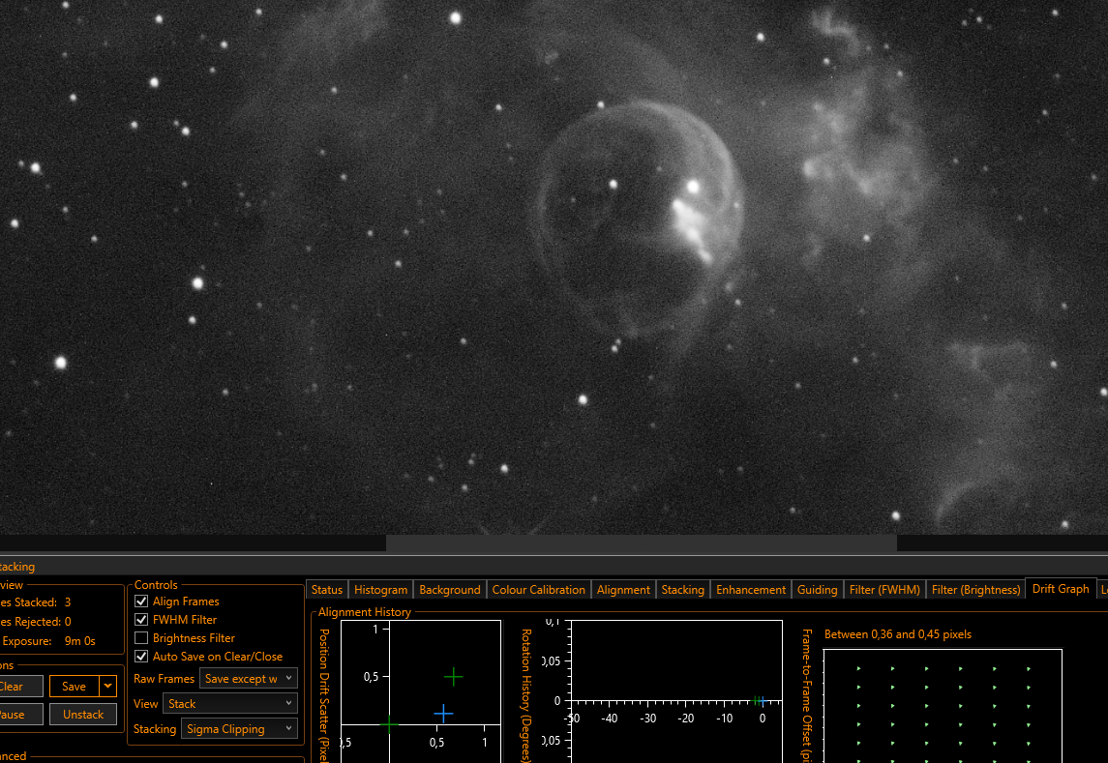Uncheck the Align Frames checkbox

point(141,602)
